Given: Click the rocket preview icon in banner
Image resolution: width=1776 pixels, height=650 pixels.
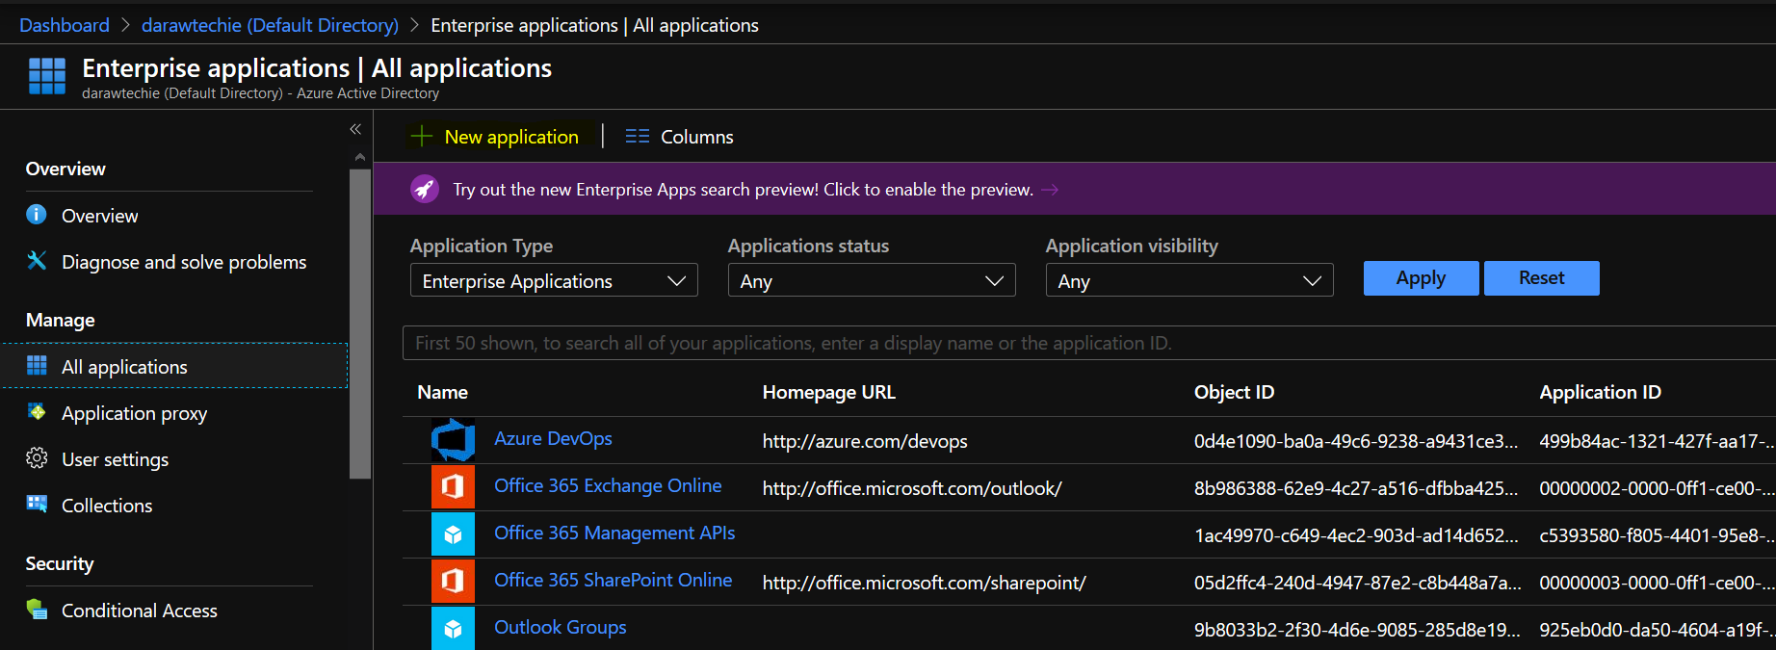Looking at the screenshot, I should tap(425, 190).
